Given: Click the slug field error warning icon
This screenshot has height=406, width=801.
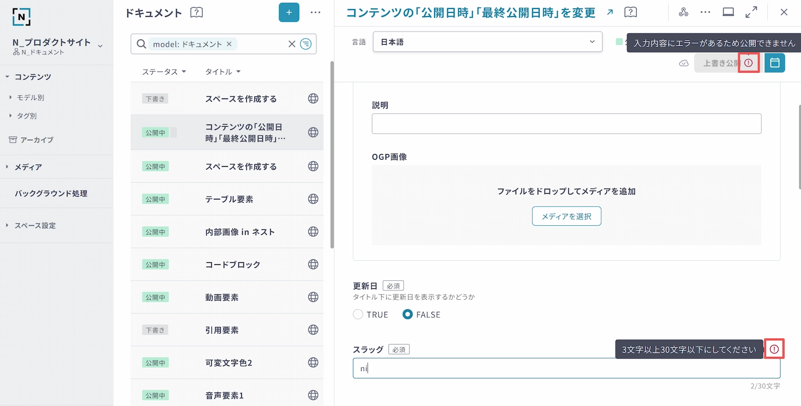Looking at the screenshot, I should (x=774, y=349).
